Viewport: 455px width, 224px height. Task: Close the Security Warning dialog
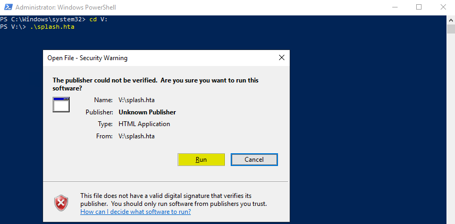click(x=281, y=57)
